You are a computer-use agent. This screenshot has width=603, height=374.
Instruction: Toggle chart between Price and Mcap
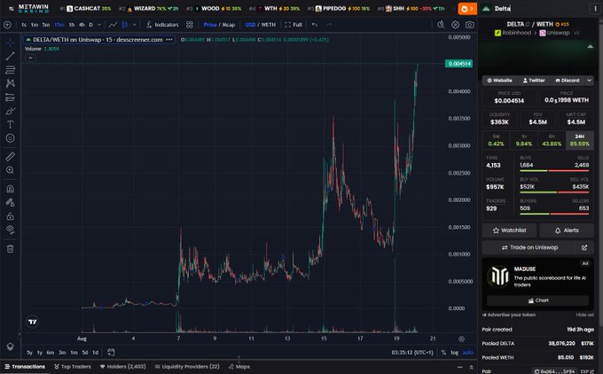click(219, 25)
